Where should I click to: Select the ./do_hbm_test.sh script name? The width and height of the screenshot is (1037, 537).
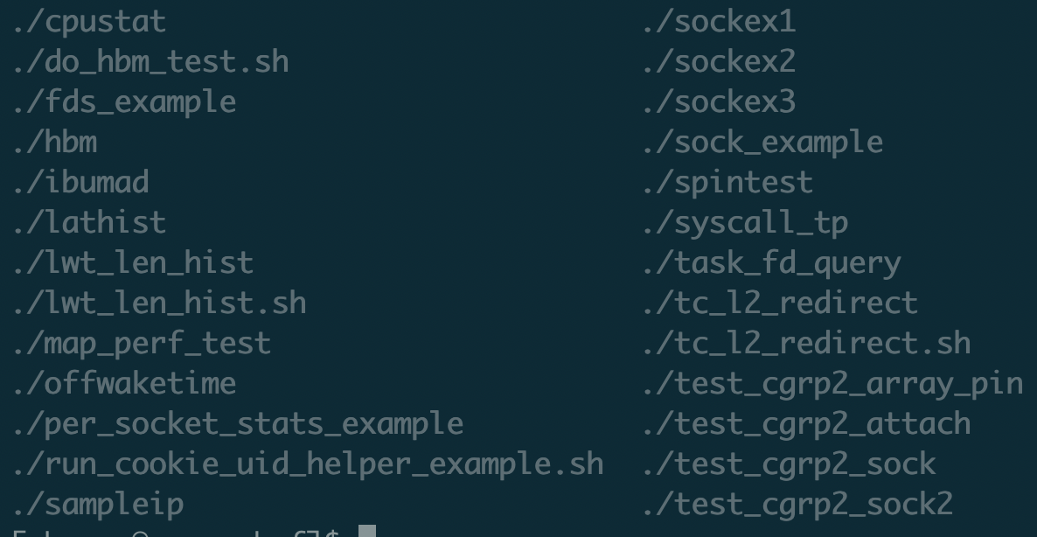click(150, 62)
